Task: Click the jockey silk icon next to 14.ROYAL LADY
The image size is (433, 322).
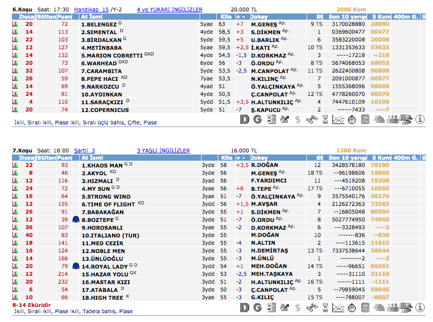Action: point(76,266)
